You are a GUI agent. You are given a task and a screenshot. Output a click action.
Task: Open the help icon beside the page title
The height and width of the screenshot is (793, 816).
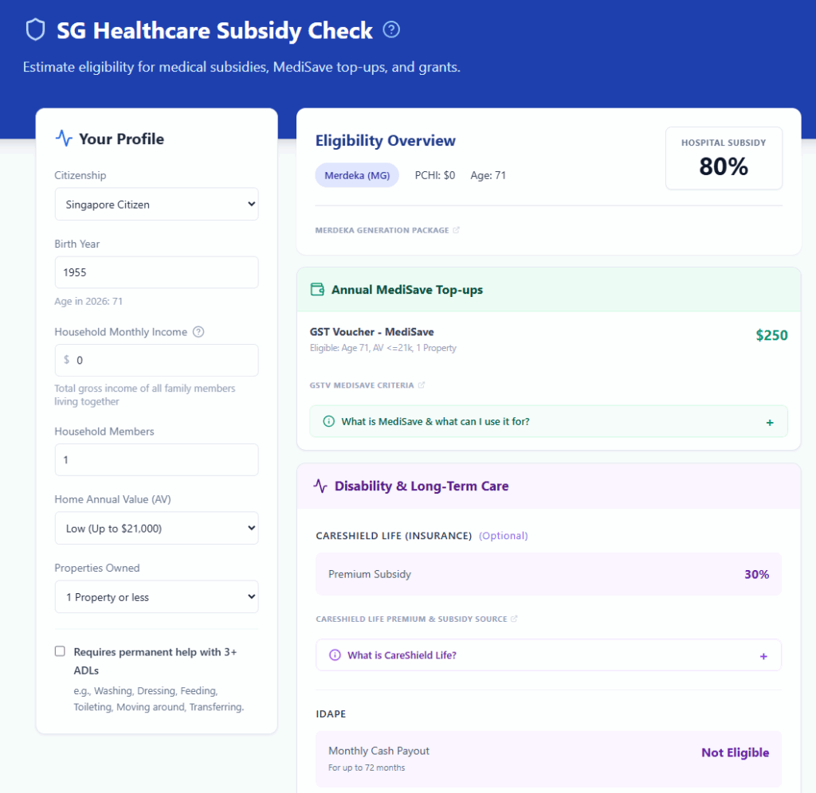coord(390,29)
